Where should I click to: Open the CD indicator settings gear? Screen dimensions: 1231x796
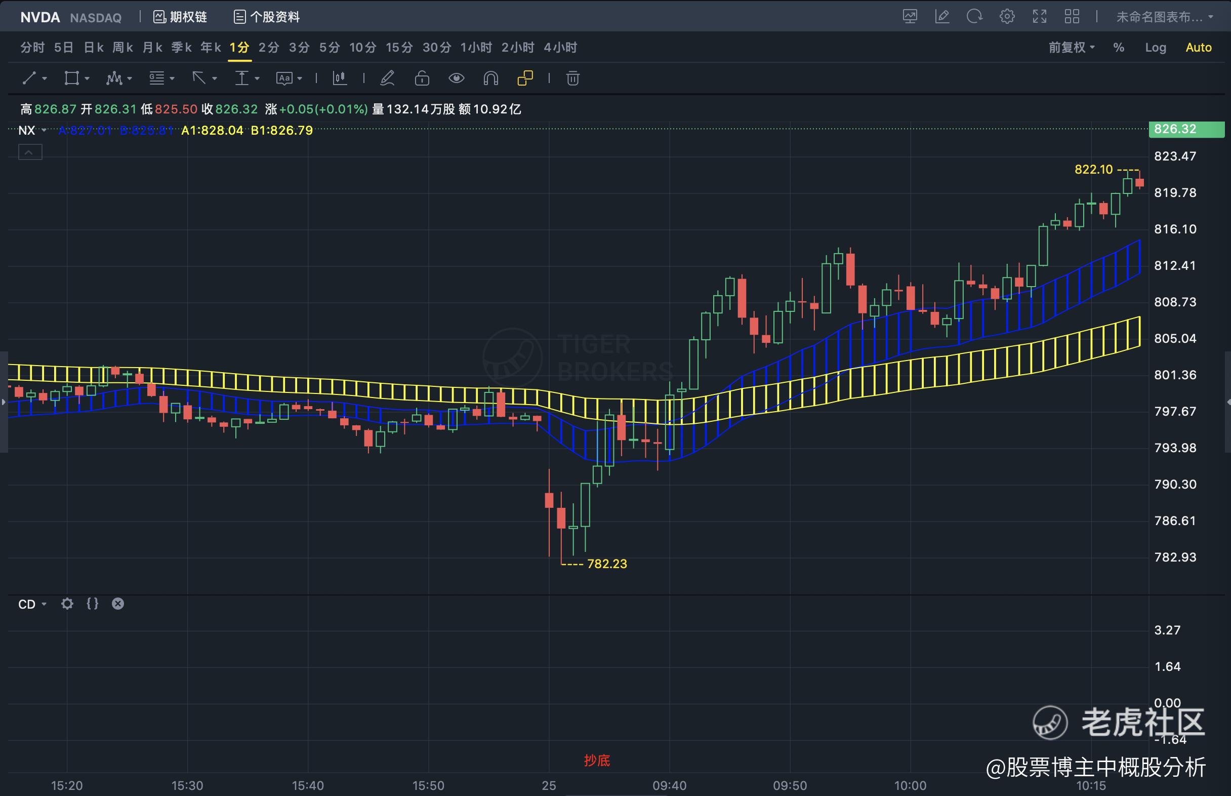pyautogui.click(x=67, y=604)
